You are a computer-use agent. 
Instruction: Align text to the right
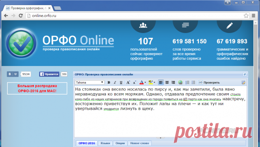click(x=173, y=83)
